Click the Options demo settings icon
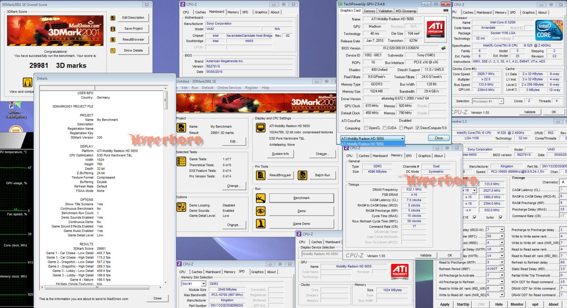 click(181, 207)
